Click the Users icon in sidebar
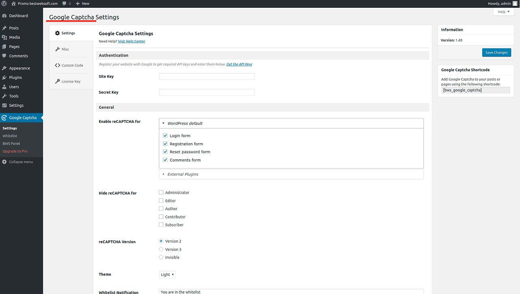Viewport: 520px width, 294px height. [4, 87]
